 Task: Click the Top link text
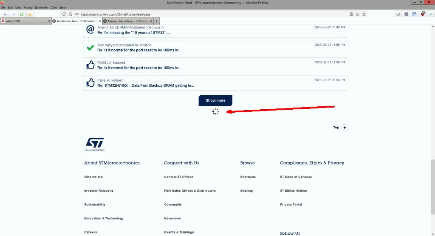pyautogui.click(x=336, y=128)
